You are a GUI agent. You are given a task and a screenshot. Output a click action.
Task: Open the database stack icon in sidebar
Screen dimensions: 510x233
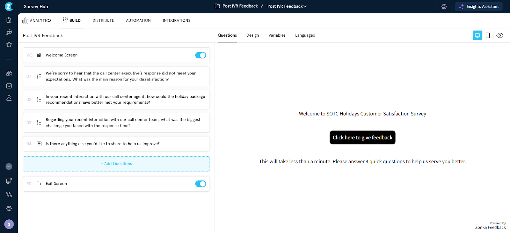(x=9, y=181)
